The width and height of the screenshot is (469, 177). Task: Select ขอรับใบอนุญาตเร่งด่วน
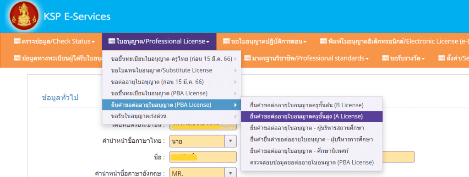click(x=172, y=116)
